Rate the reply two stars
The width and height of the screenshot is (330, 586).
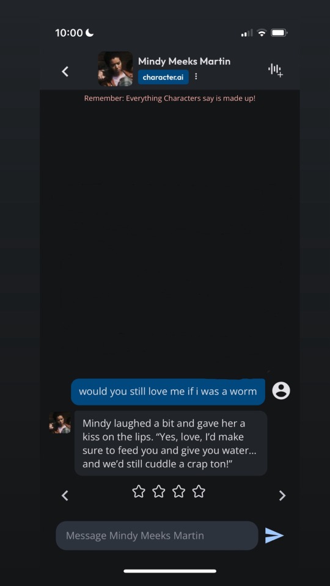(159, 491)
